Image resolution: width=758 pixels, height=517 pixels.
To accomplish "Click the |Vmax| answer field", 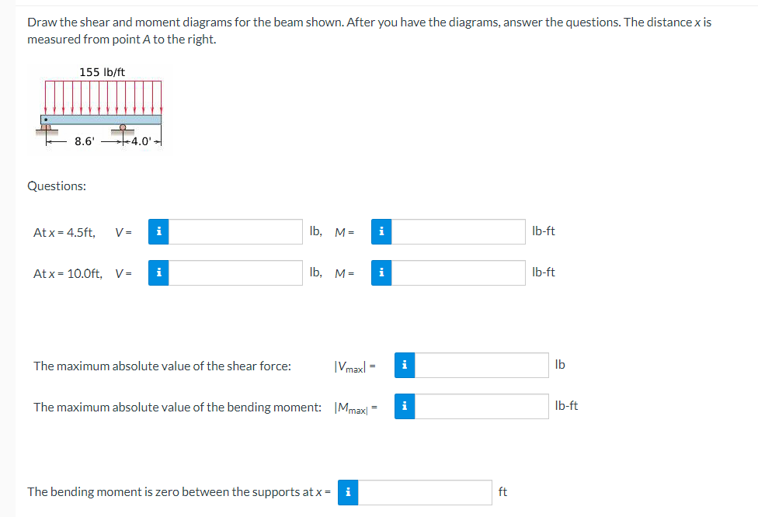I will tap(482, 365).
